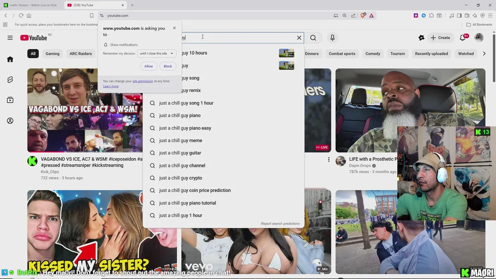Open the You icon in the sidebar

[10, 121]
